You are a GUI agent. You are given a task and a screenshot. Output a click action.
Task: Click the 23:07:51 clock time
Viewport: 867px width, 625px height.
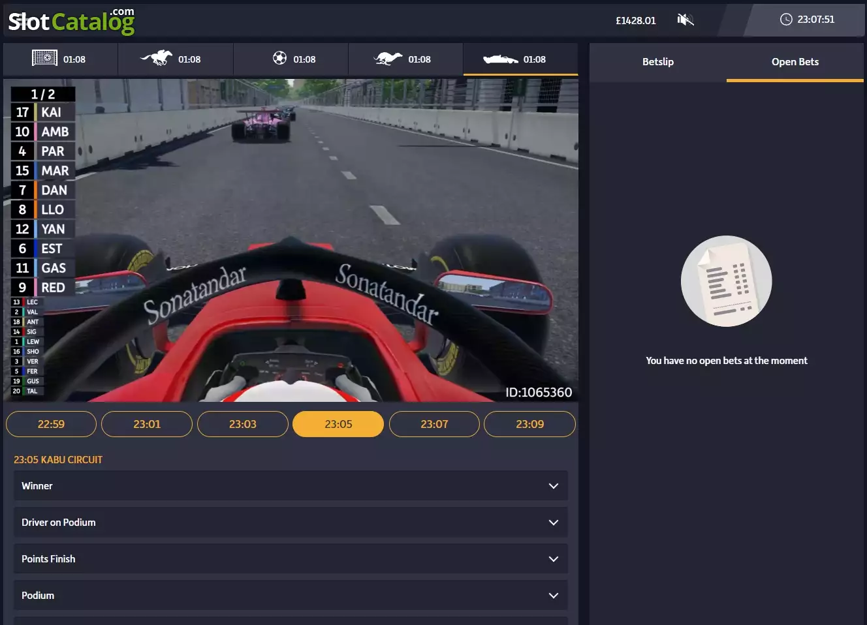815,20
